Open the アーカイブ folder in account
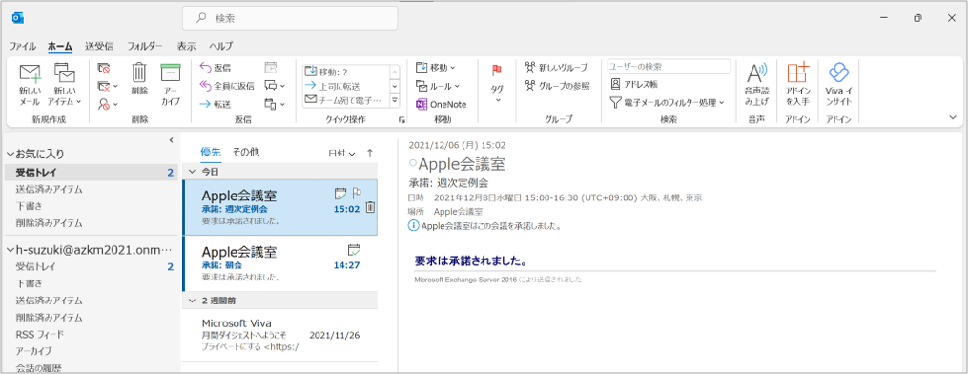This screenshot has height=374, width=968. 91,351
